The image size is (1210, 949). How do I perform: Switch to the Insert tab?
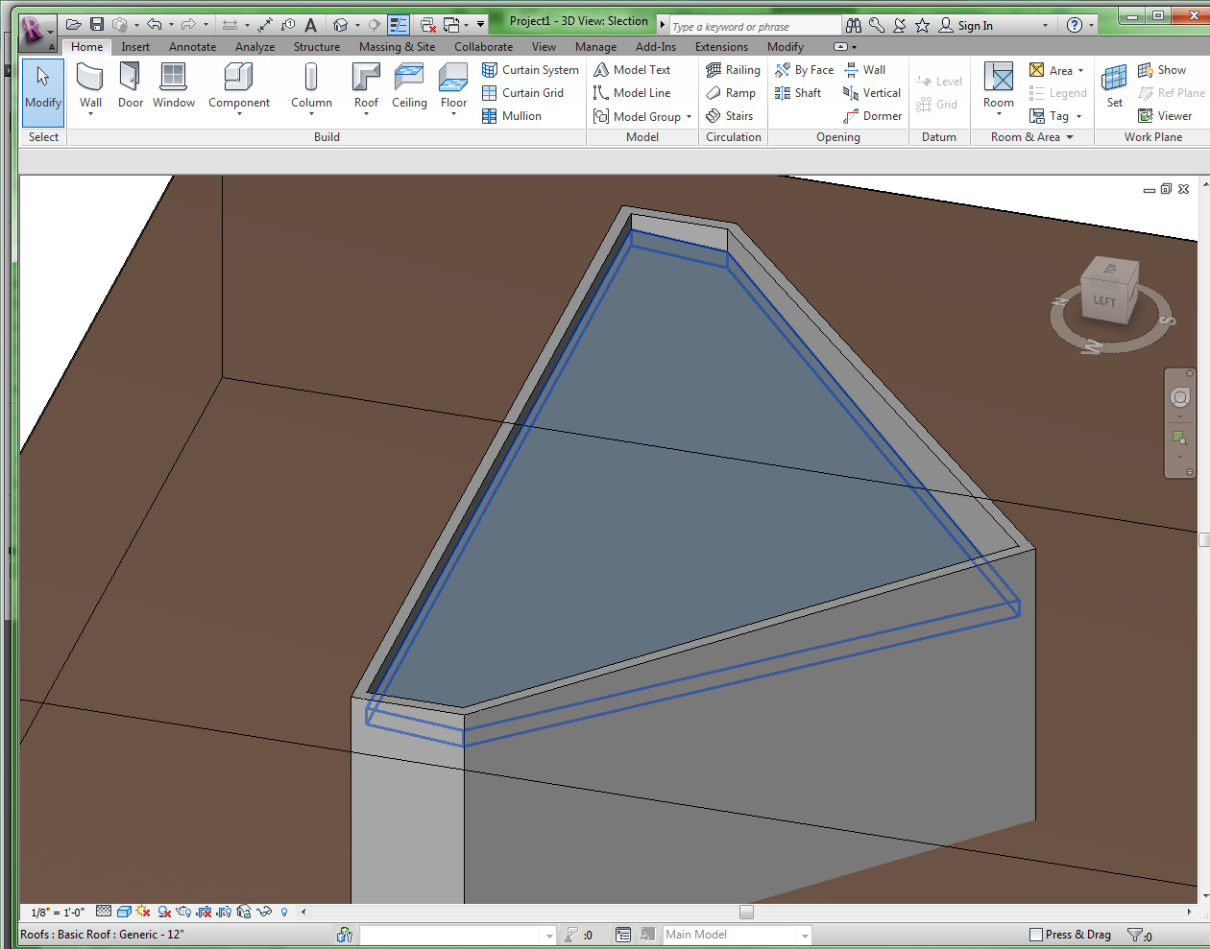(x=135, y=47)
